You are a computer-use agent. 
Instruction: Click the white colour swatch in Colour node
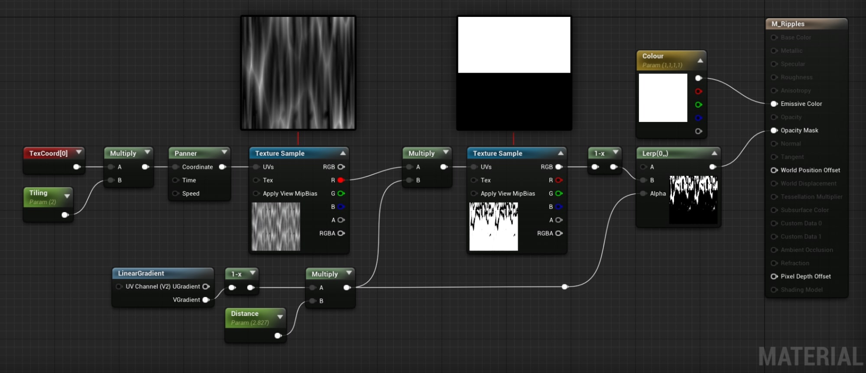[x=663, y=98]
